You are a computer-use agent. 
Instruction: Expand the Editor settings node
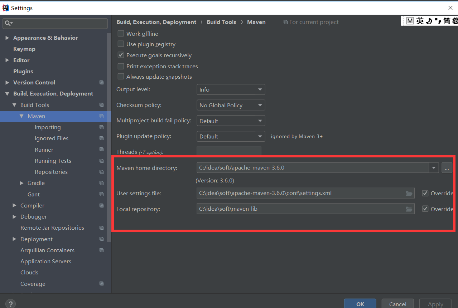point(7,60)
